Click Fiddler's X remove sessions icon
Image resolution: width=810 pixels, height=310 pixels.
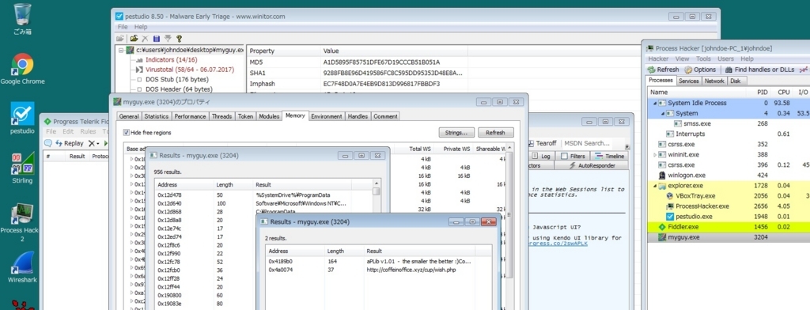tap(92, 143)
